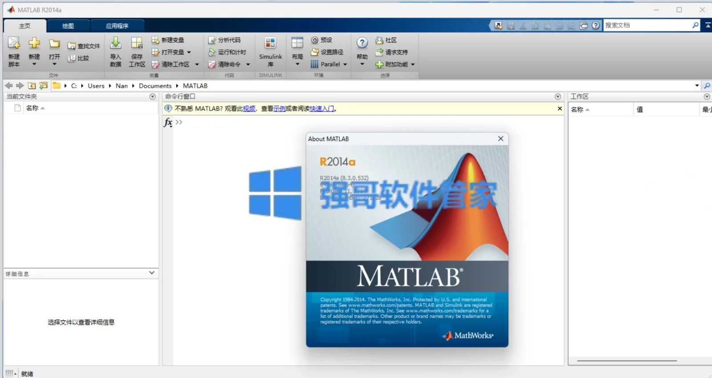Click the magnifier icon in 搜索文档 box

pos(696,25)
